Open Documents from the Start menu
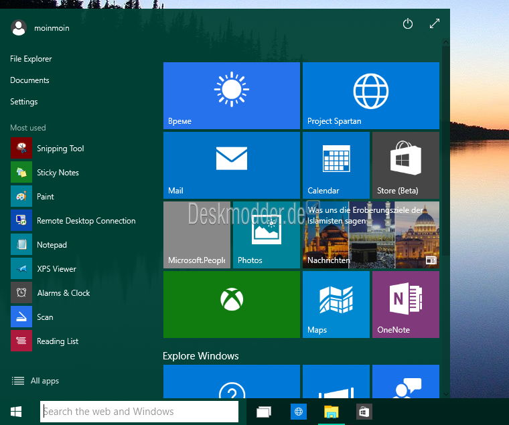 (x=29, y=80)
